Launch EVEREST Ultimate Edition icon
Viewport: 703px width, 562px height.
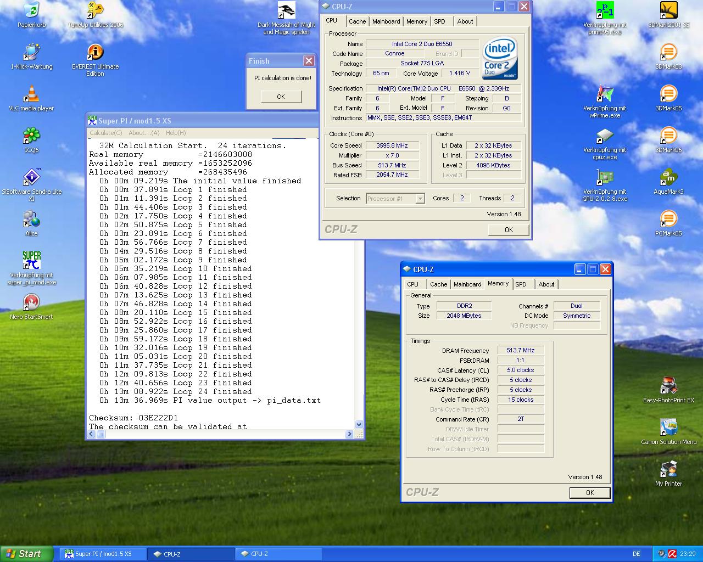95,53
